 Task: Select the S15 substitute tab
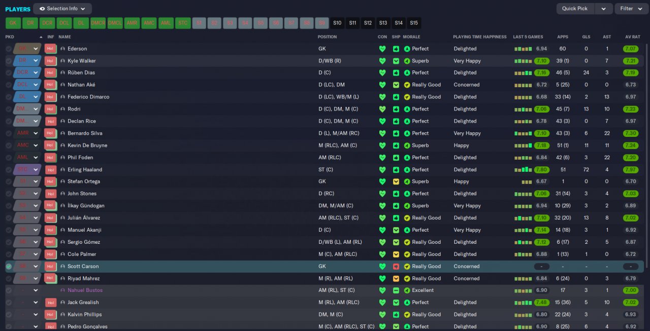(414, 23)
